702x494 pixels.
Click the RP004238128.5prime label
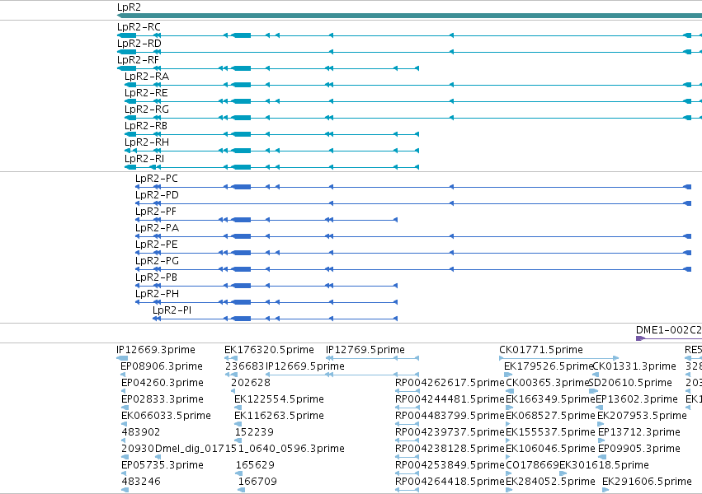click(450, 449)
